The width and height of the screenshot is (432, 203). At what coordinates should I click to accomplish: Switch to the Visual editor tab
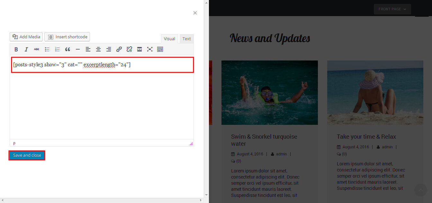(169, 39)
